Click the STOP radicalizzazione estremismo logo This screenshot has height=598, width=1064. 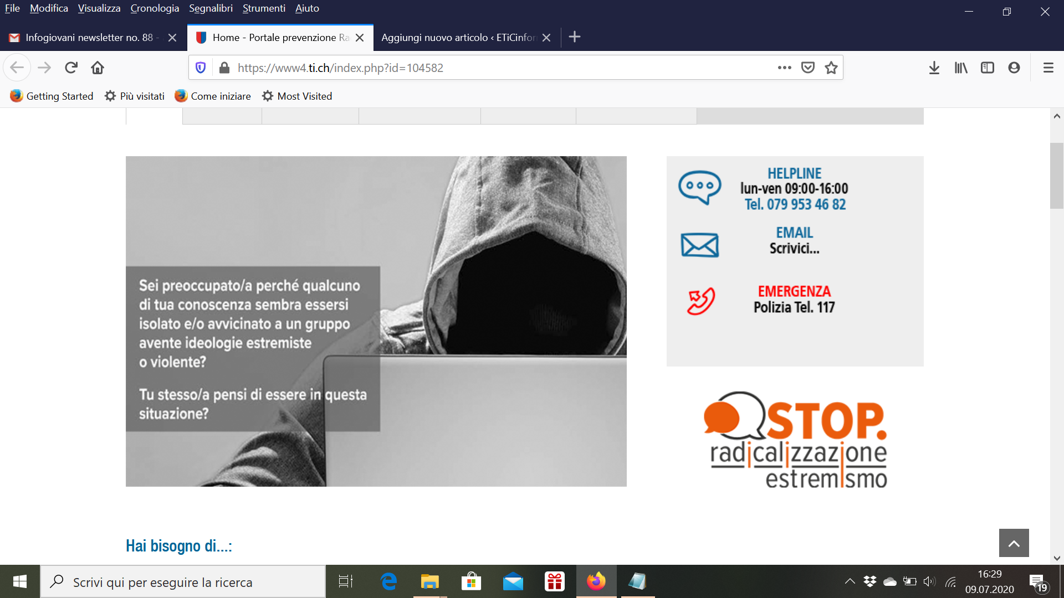click(x=795, y=440)
